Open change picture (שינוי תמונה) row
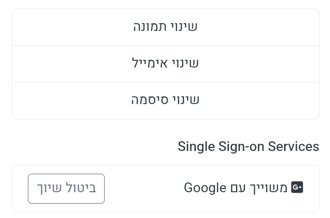Viewport: 330px width, 218px height. click(166, 27)
